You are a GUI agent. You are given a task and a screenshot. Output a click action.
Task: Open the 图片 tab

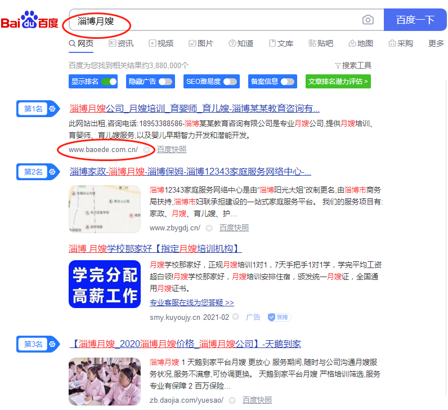pos(201,43)
